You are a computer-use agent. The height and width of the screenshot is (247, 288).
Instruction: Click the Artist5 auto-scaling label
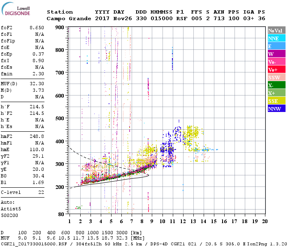pos(11,209)
